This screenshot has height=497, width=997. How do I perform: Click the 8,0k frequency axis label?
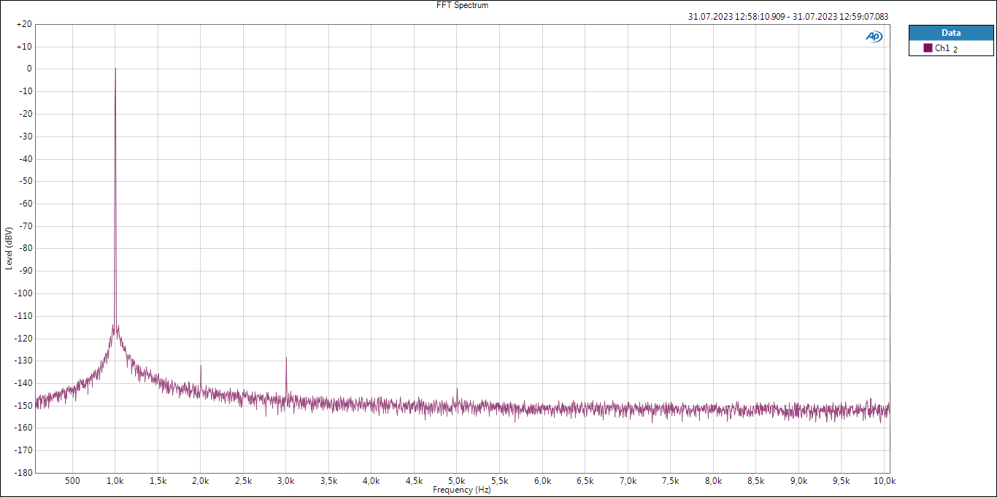point(714,481)
